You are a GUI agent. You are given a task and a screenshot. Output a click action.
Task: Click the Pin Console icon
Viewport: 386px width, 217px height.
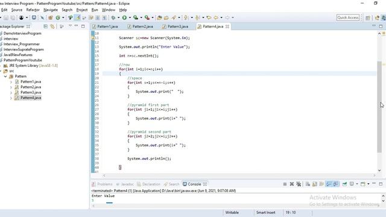coord(344,184)
